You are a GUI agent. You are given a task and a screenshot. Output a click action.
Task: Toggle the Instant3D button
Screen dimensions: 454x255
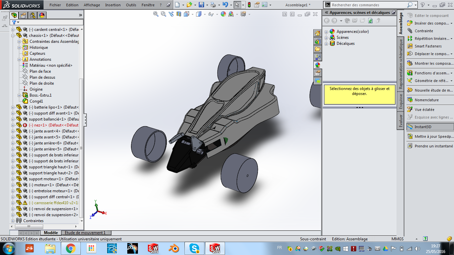[x=430, y=127]
